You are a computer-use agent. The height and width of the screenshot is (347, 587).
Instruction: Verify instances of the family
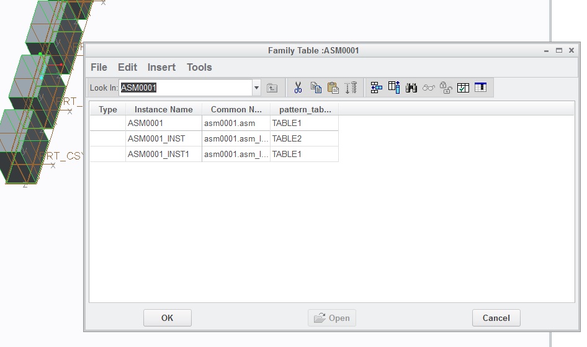coord(463,88)
